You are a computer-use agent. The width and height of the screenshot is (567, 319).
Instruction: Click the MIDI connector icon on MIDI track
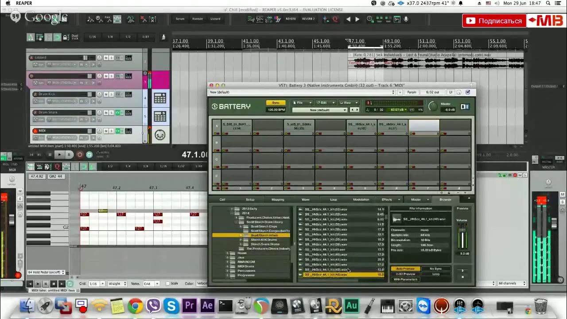(x=160, y=135)
